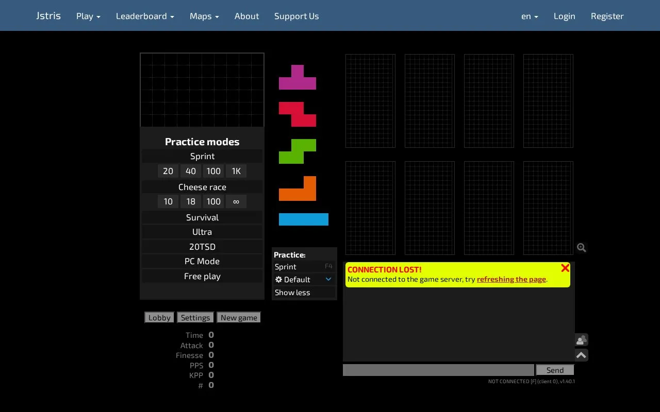This screenshot has height=412, width=660.
Task: Open the Leaderboard dropdown menu
Action: [x=145, y=16]
